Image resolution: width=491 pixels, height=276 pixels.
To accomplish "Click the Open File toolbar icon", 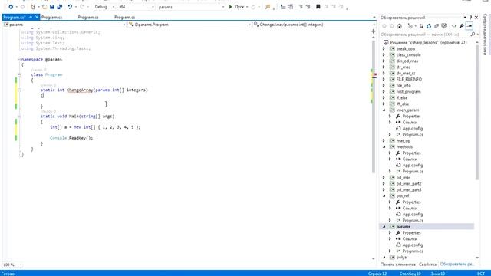I will point(44,7).
